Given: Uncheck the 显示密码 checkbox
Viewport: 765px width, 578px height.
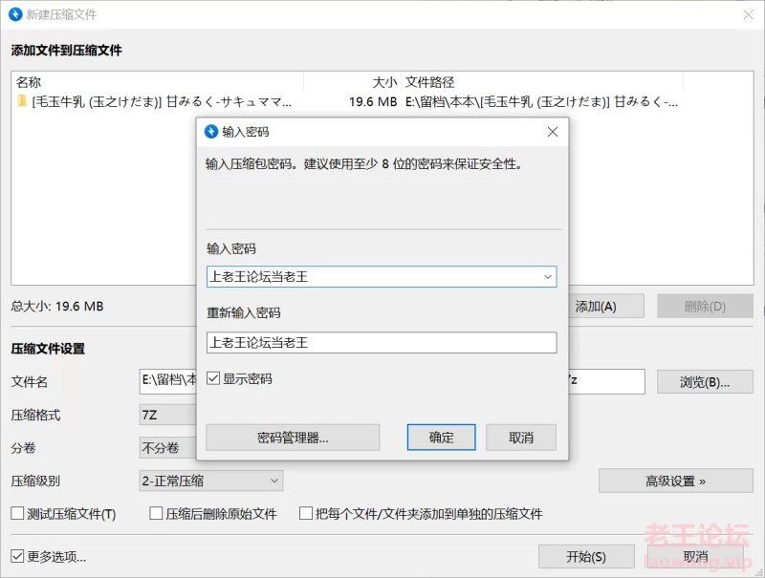Looking at the screenshot, I should point(213,378).
